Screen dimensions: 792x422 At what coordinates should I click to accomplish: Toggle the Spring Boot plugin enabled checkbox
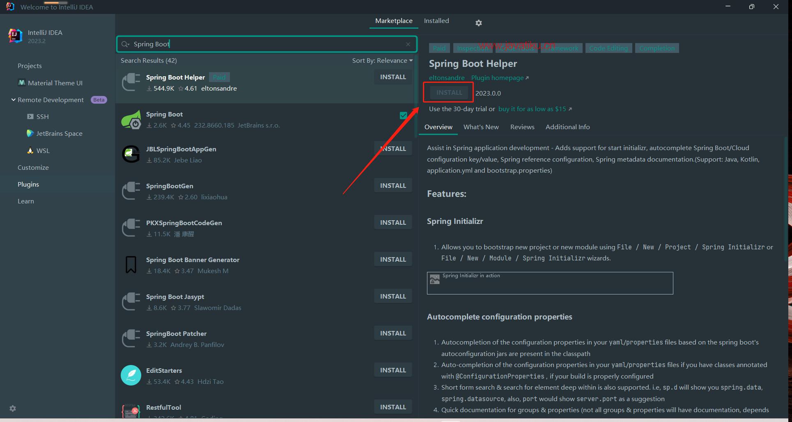coord(404,116)
